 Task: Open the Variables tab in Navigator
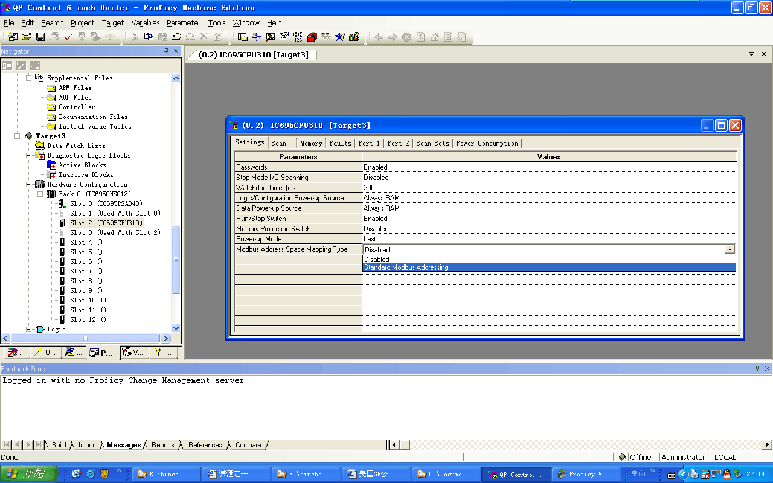click(x=133, y=353)
